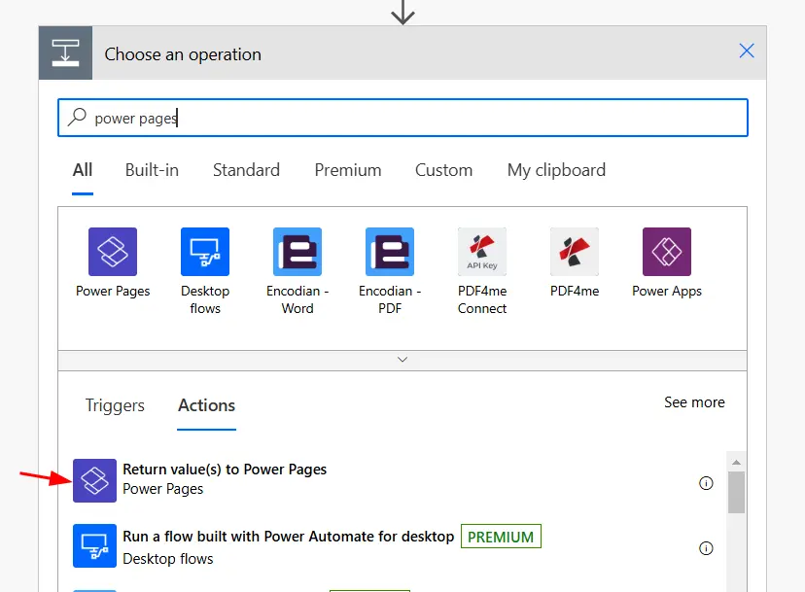Close the Choose an operation panel
The width and height of the screenshot is (805, 592).
747,51
